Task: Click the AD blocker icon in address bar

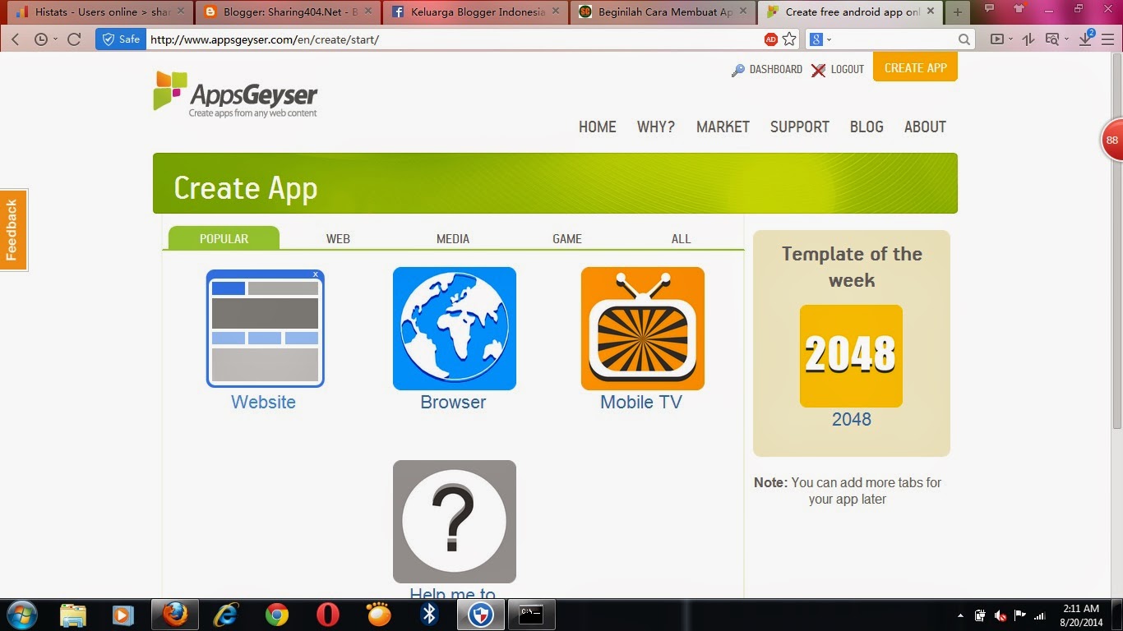Action: coord(770,39)
